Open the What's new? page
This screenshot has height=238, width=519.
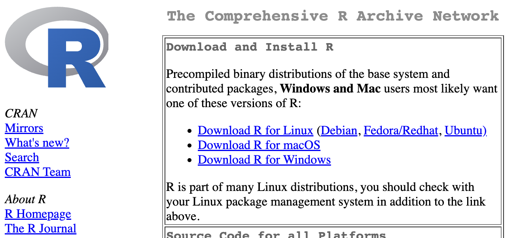click(x=37, y=143)
